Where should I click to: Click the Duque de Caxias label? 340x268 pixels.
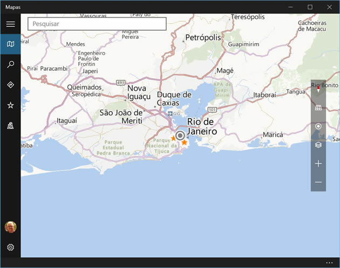pos(174,99)
